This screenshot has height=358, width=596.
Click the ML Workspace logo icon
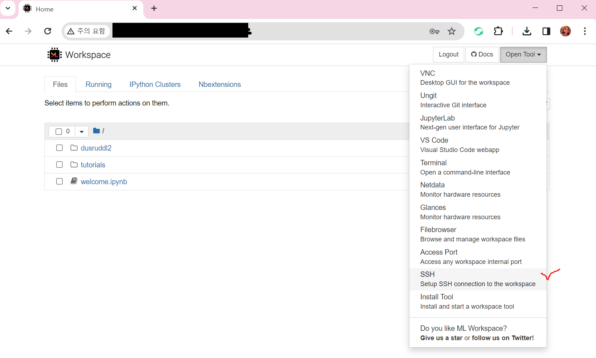click(x=54, y=55)
